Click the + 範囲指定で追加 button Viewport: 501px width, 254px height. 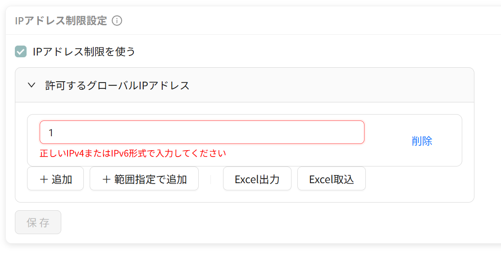pyautogui.click(x=144, y=179)
